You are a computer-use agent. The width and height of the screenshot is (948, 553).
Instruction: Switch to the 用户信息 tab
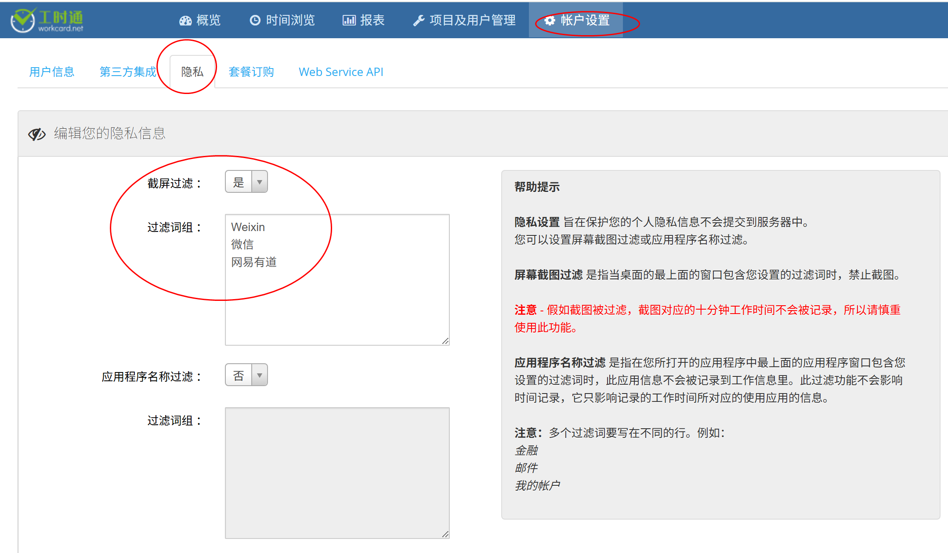coord(52,72)
